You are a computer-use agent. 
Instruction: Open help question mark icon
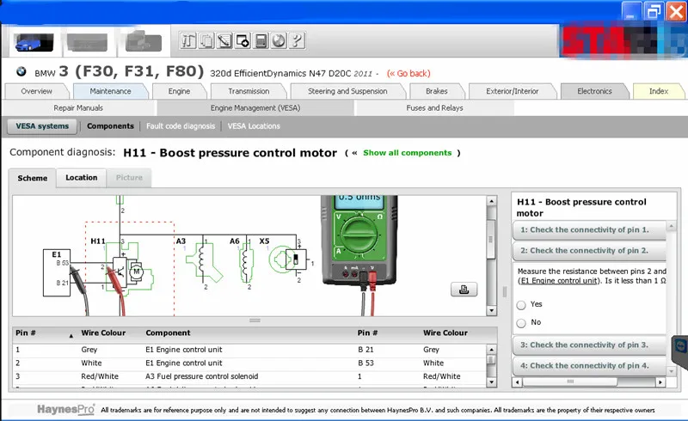297,40
